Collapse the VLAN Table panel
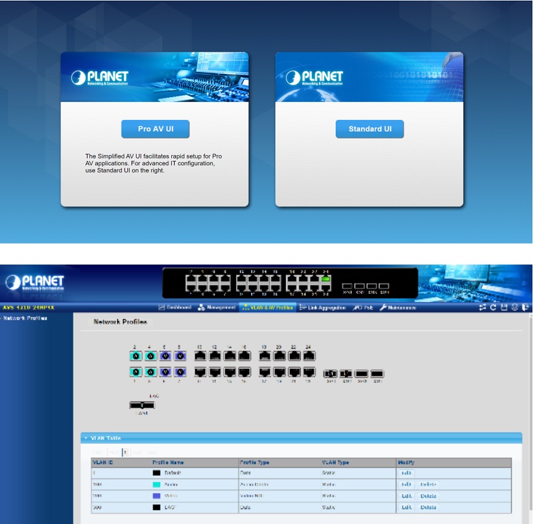 point(86,438)
